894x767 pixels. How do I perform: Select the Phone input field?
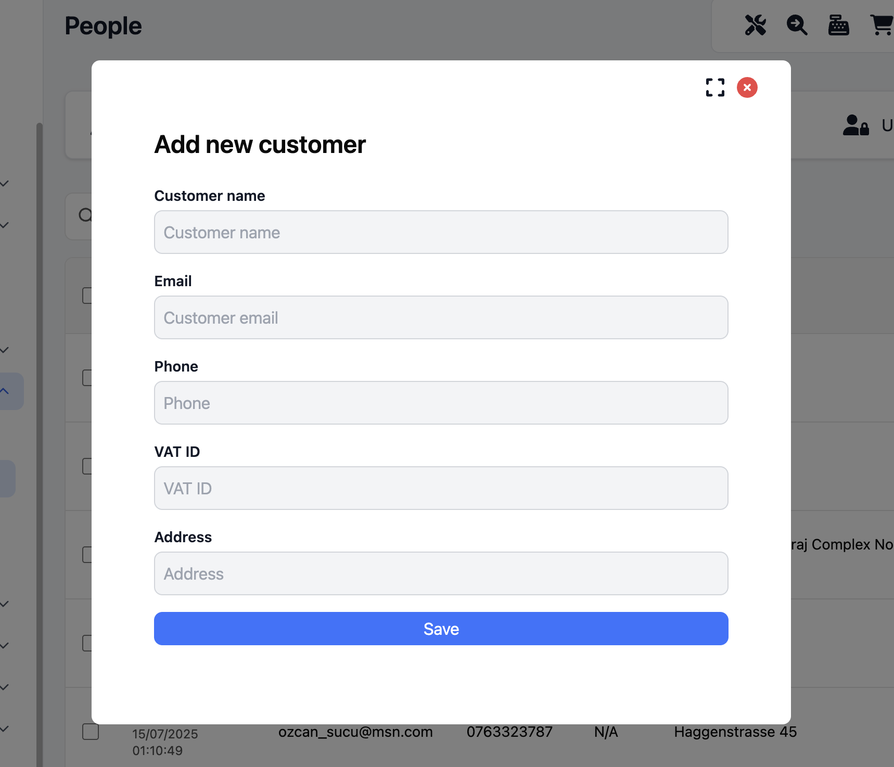[441, 403]
